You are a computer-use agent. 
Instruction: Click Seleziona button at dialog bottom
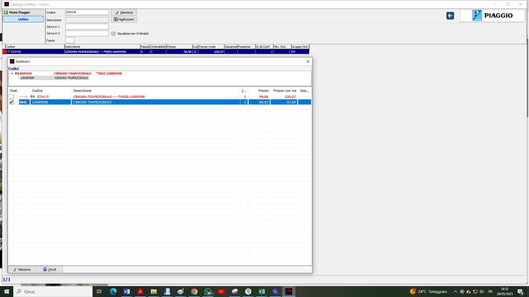[x=22, y=270]
